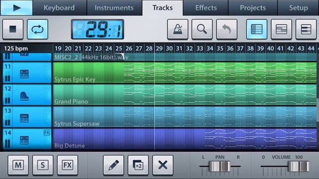
Task: Click the stop button
Action: coord(13,29)
